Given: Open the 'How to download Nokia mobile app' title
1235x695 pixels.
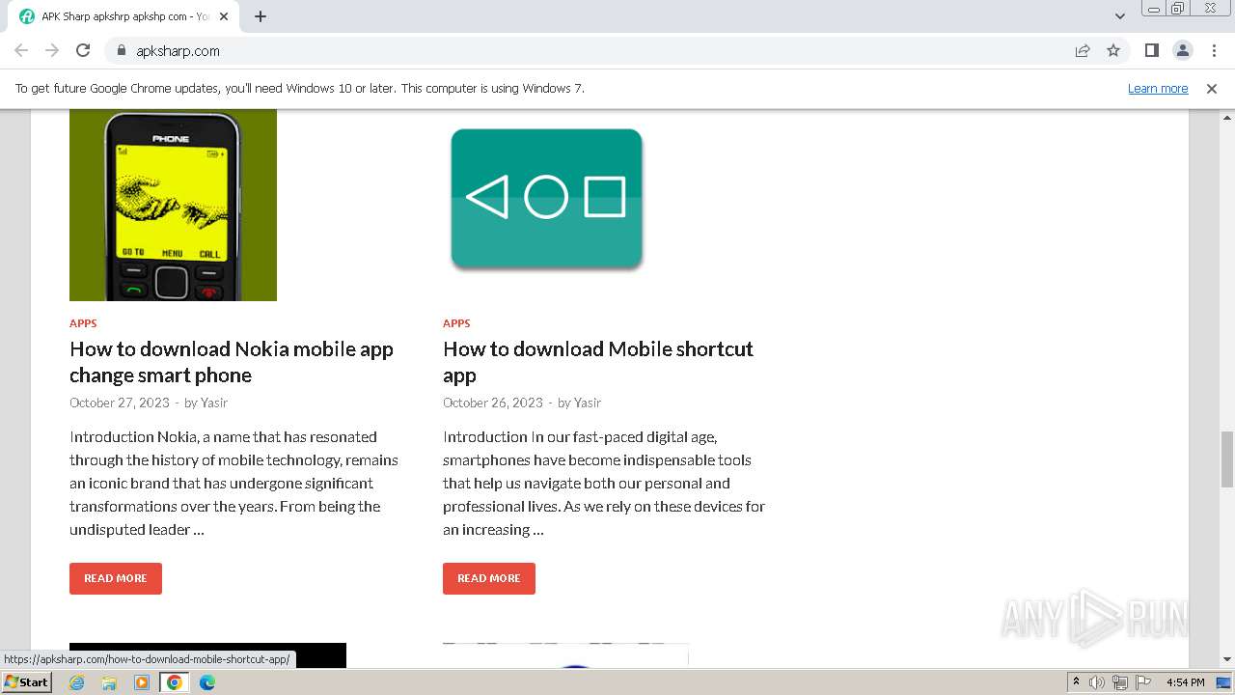Looking at the screenshot, I should (232, 362).
